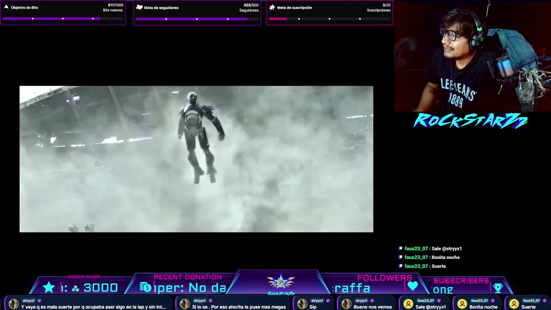Click the Recent Cheer star icon
This screenshot has width=551, height=310.
[49, 287]
